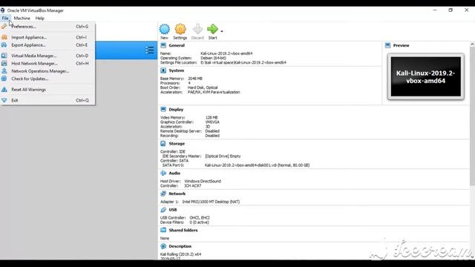
Task: Click the Import Appliance icon
Action: pos(4,37)
